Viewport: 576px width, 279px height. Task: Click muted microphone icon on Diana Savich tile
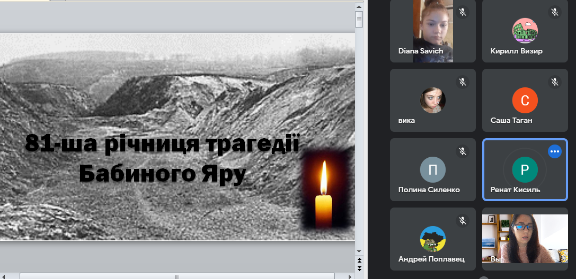coord(463,12)
